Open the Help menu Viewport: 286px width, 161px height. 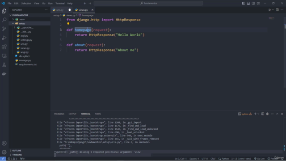(70, 3)
